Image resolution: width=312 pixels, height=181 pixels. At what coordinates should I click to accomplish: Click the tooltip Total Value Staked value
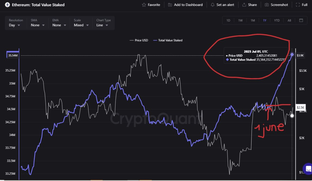(271, 60)
